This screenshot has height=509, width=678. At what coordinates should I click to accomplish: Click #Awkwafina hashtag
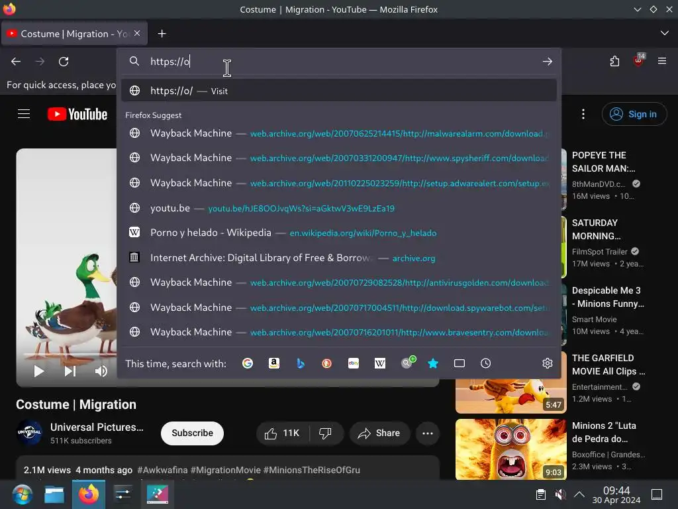pyautogui.click(x=162, y=470)
